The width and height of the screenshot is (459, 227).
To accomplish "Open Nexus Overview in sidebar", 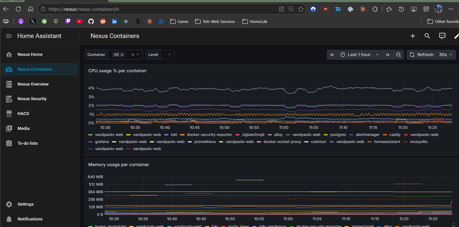I will tap(40, 84).
